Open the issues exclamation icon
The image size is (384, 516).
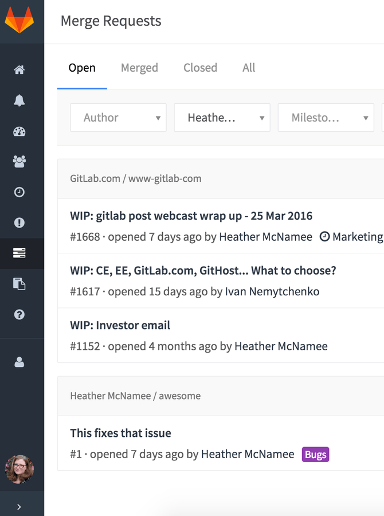click(x=19, y=222)
